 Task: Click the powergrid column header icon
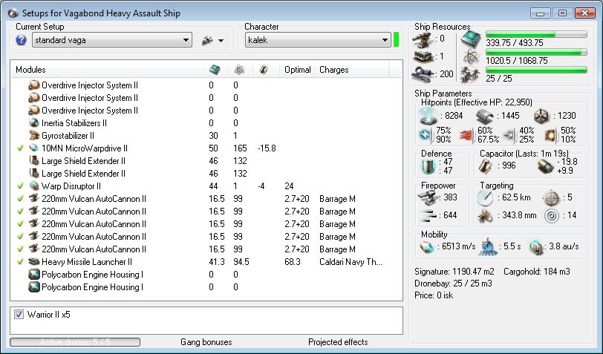tap(239, 70)
